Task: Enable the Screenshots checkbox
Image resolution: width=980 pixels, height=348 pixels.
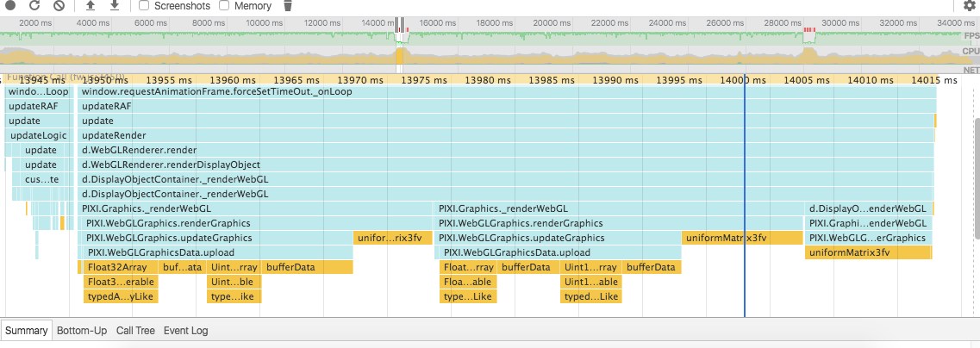Action: coord(144,6)
